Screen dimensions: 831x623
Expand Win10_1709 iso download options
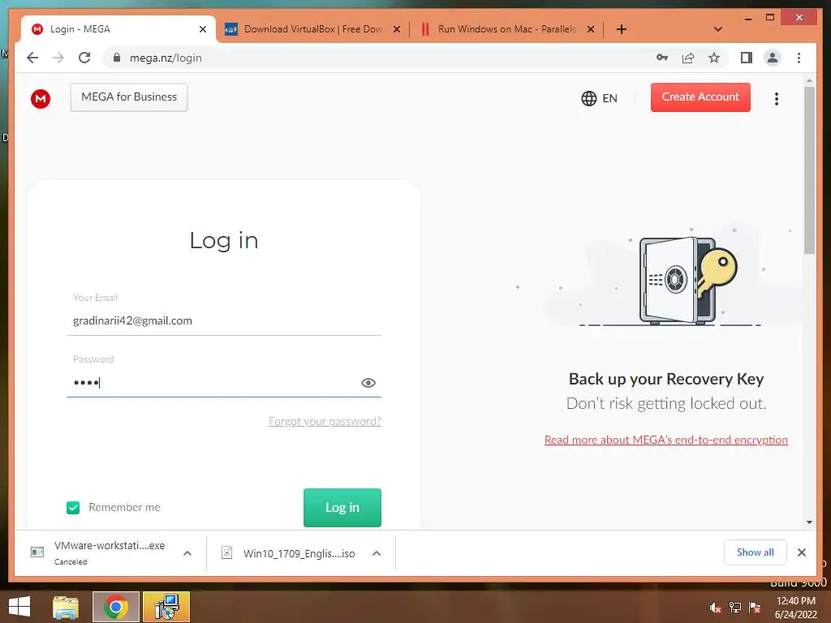click(377, 553)
